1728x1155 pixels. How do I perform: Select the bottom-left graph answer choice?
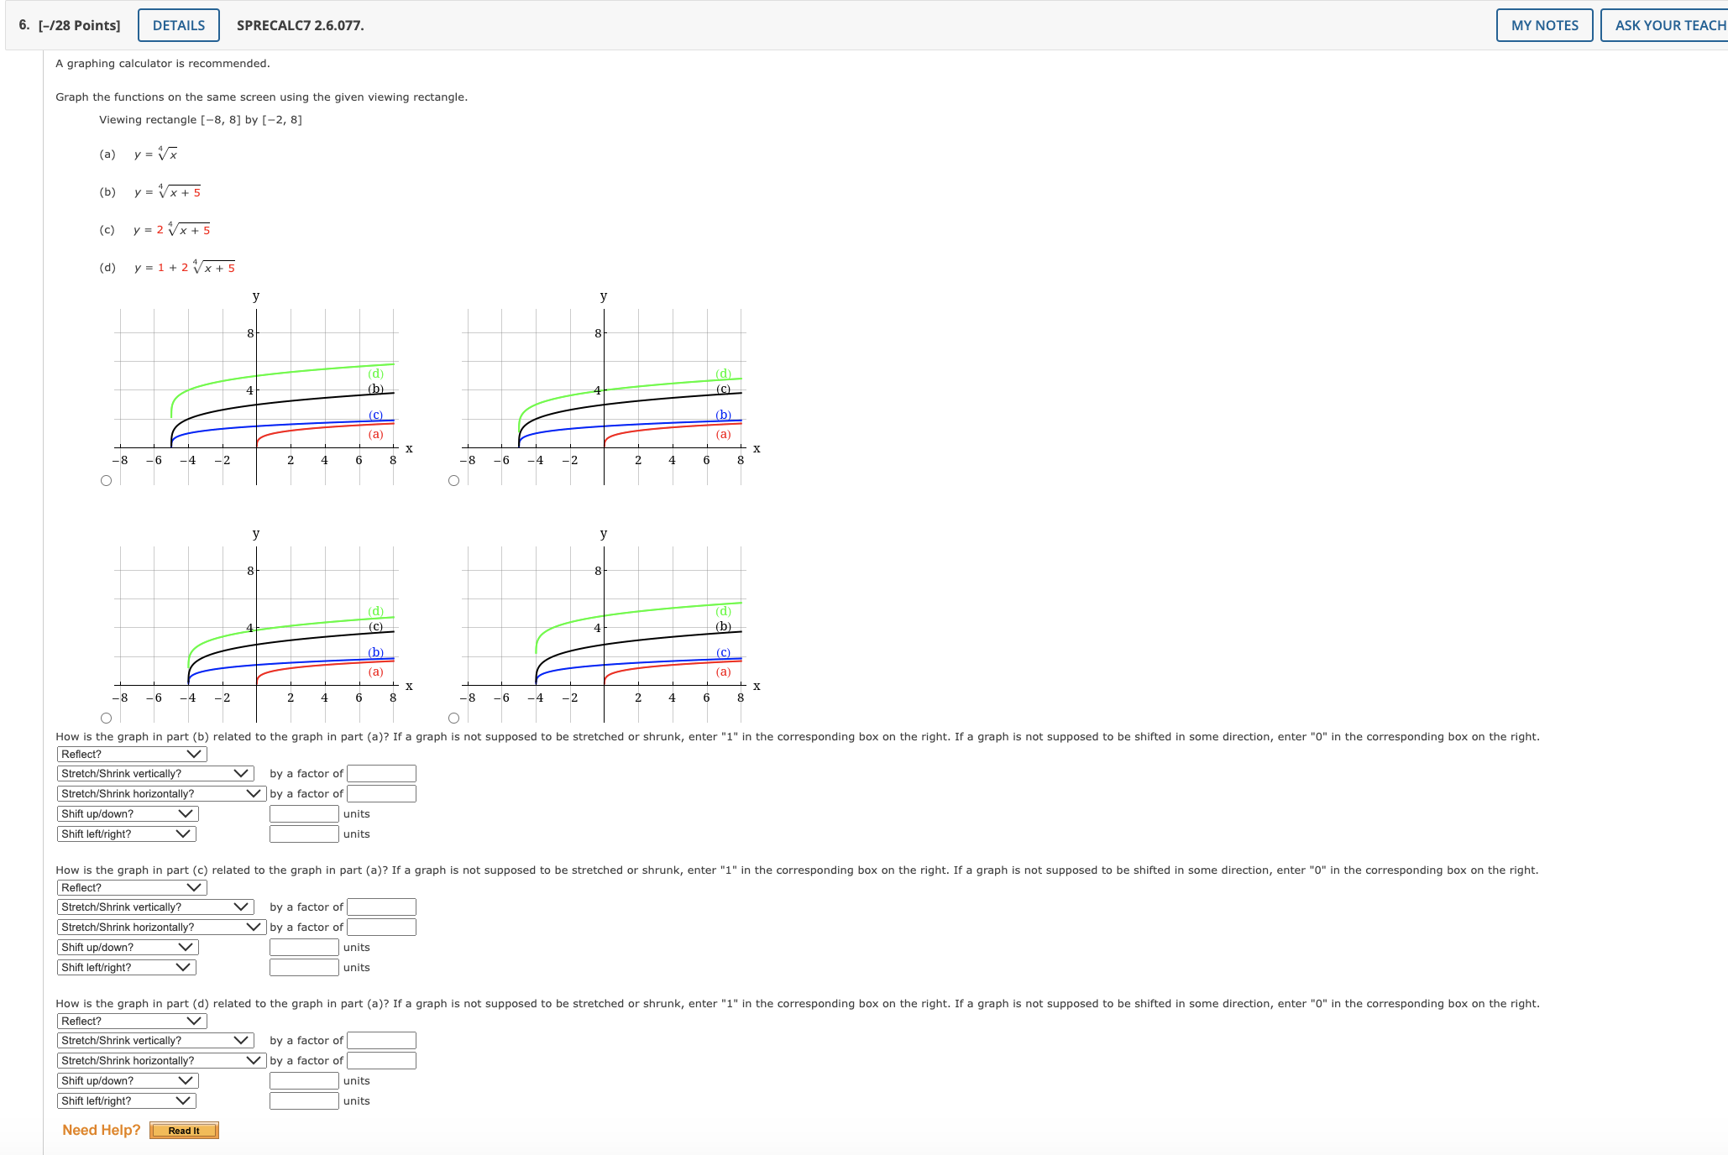(x=106, y=716)
